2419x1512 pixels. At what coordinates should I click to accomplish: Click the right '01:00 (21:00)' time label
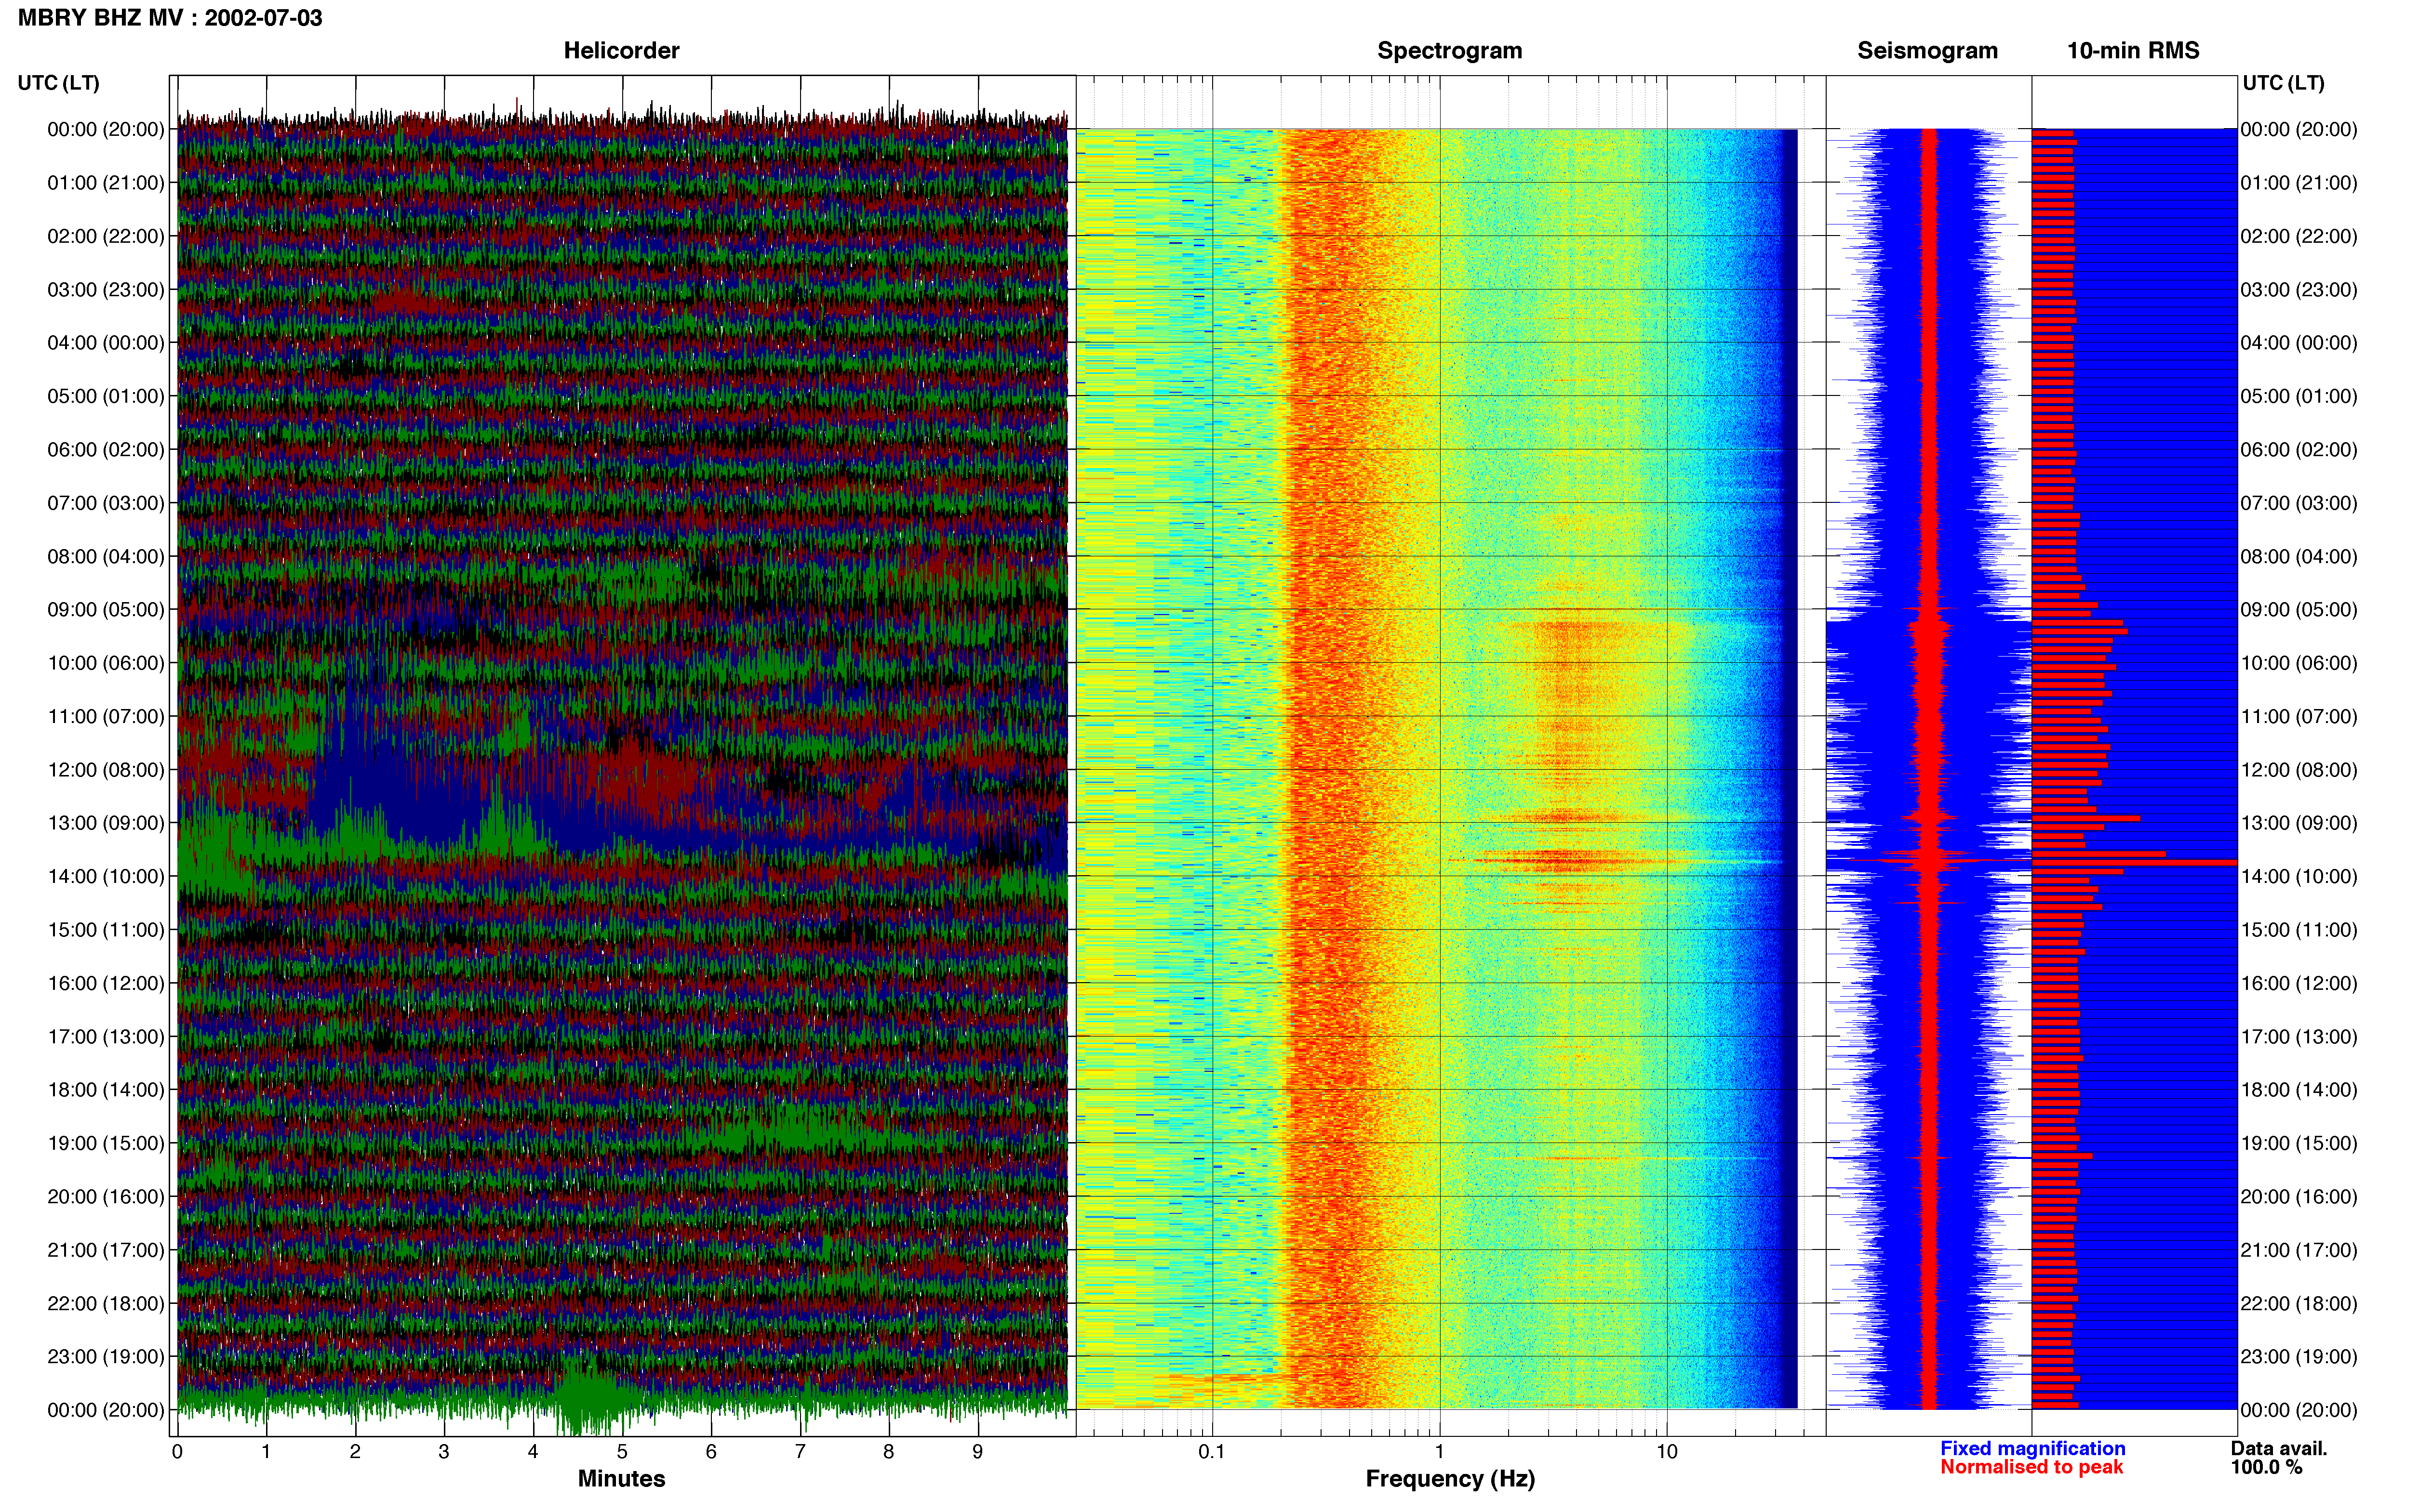coord(2299,182)
